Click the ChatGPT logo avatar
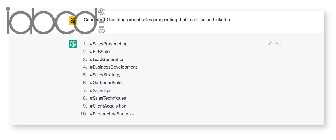Screen dimensions: 336x140 click(73, 44)
